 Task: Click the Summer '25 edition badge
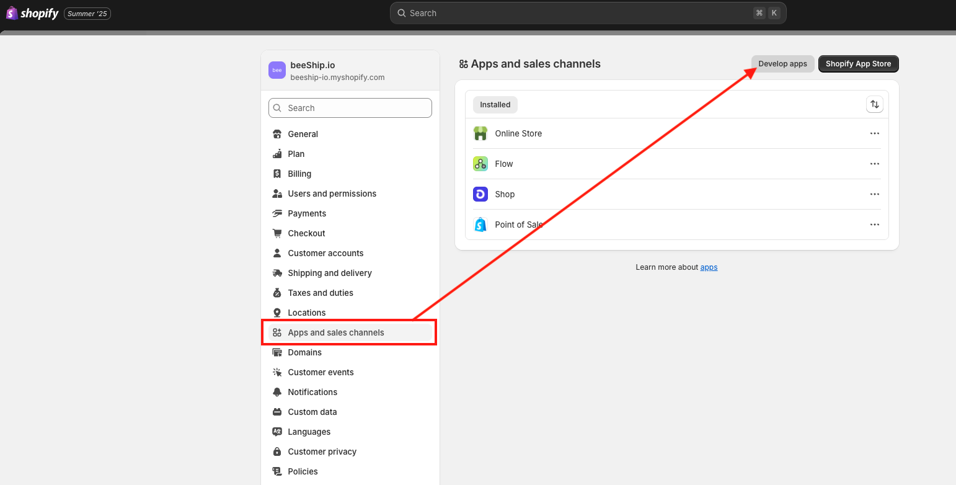click(87, 14)
